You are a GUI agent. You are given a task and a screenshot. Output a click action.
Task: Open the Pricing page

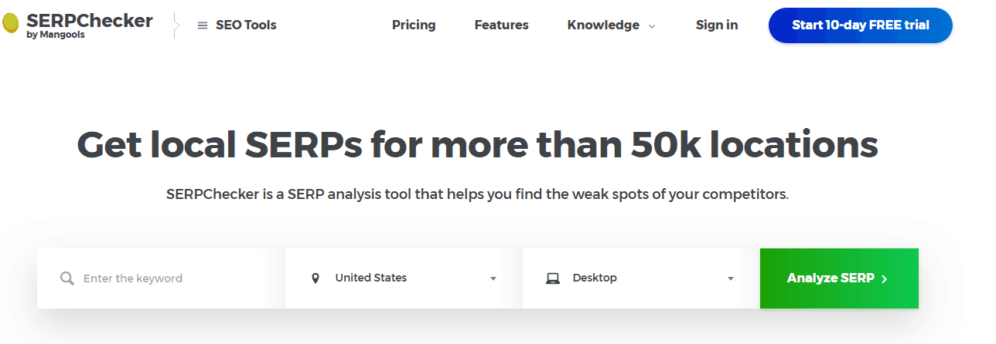(414, 25)
